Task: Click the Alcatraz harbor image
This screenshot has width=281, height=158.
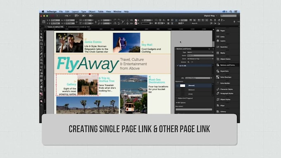Action: [x=134, y=94]
